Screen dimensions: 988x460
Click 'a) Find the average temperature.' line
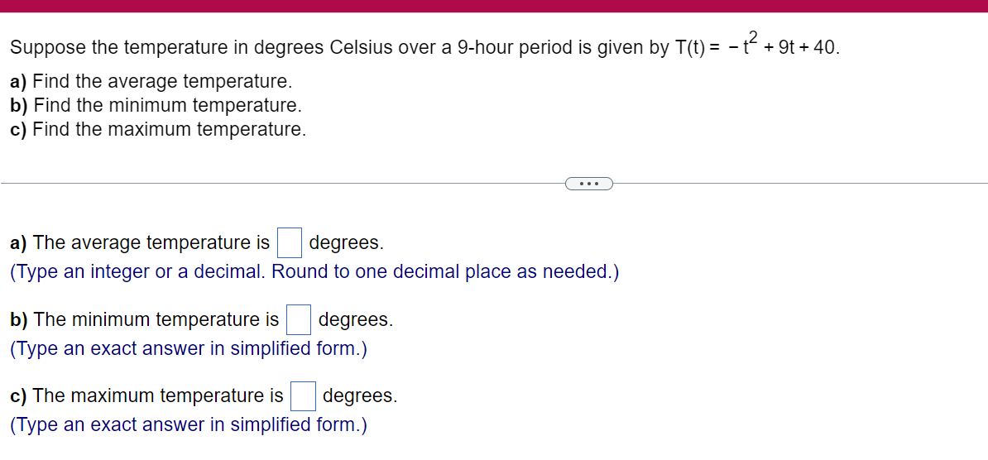(x=151, y=81)
